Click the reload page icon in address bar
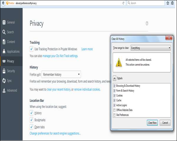Viewport: 177px width, 141px height. click(x=123, y=3)
